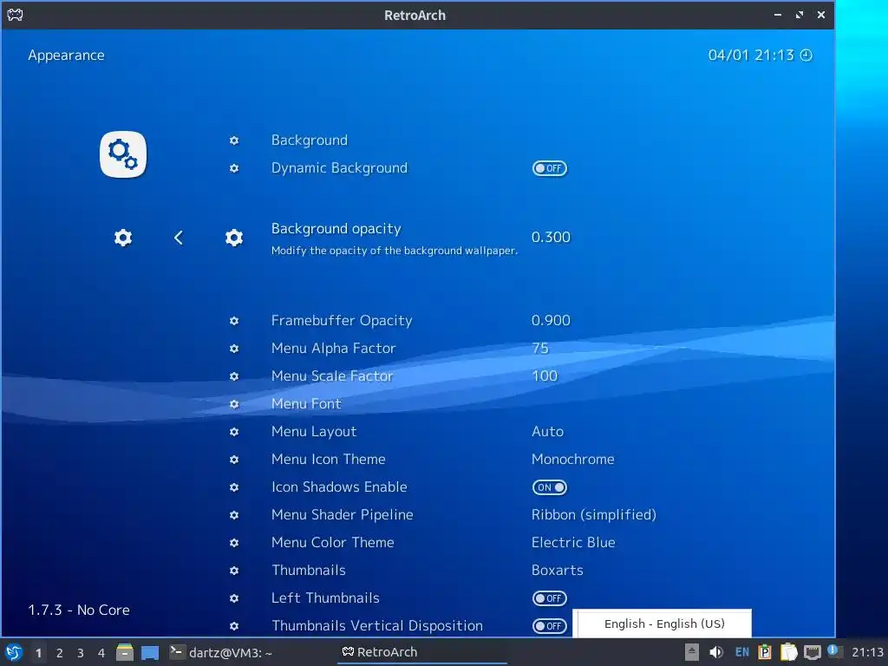This screenshot has height=666, width=888.
Task: Click the taskbar clock showing 21:13
Action: click(867, 652)
